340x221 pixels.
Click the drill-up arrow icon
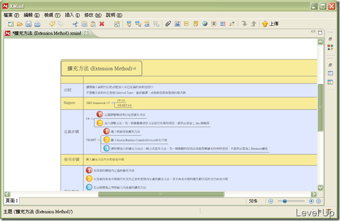[x=253, y=24]
